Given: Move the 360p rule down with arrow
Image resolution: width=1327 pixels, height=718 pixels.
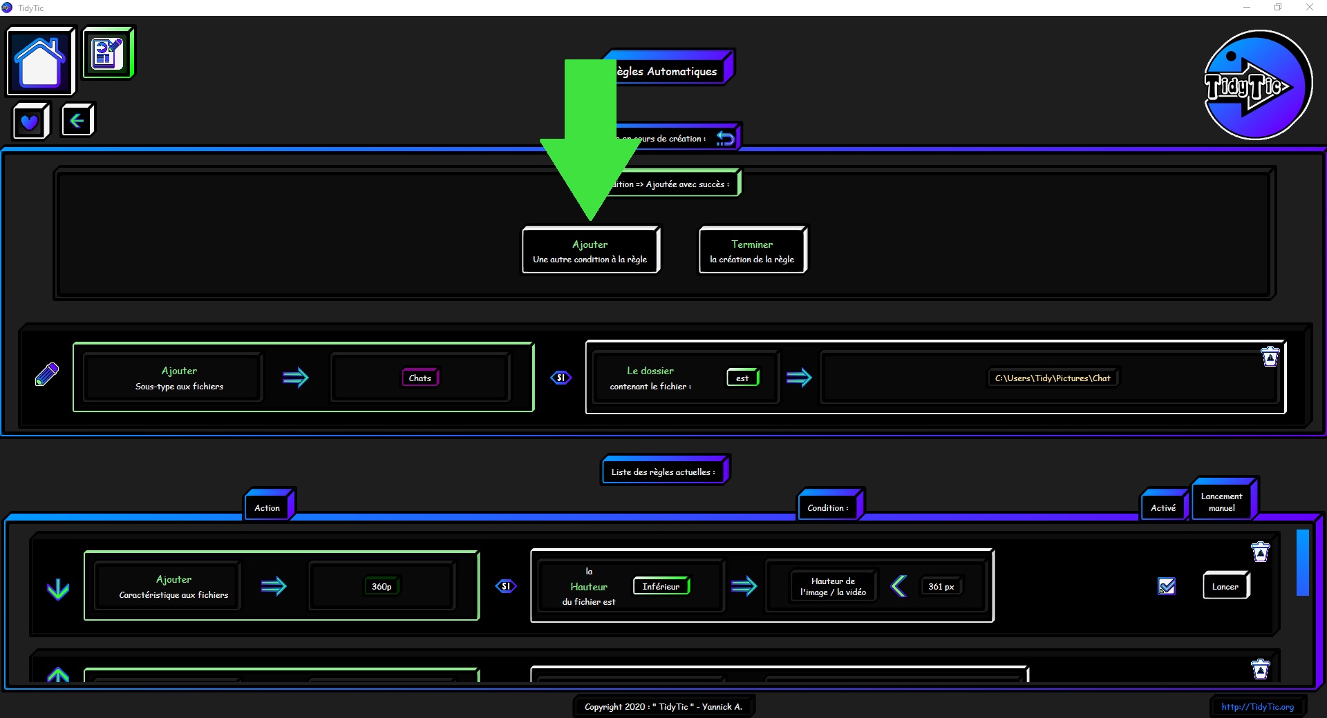Looking at the screenshot, I should pos(58,588).
